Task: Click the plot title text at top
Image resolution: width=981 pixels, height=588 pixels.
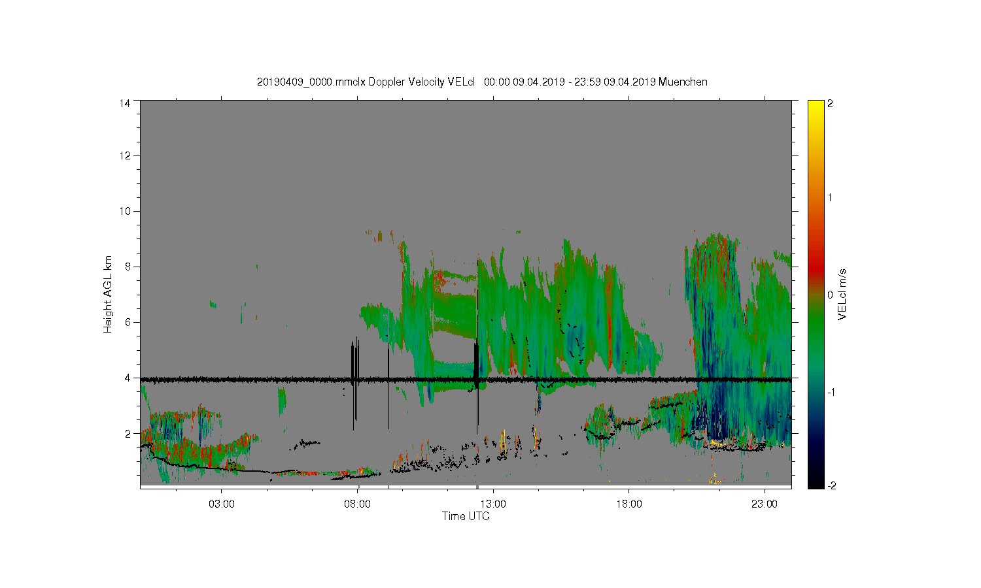Action: pos(482,82)
